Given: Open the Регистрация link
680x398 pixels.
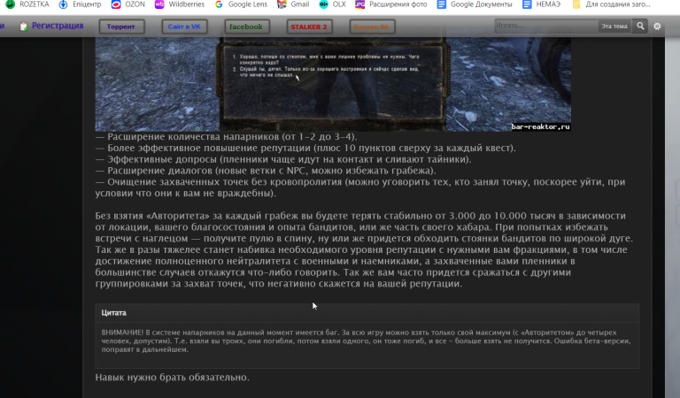Looking at the screenshot, I should coord(58,26).
